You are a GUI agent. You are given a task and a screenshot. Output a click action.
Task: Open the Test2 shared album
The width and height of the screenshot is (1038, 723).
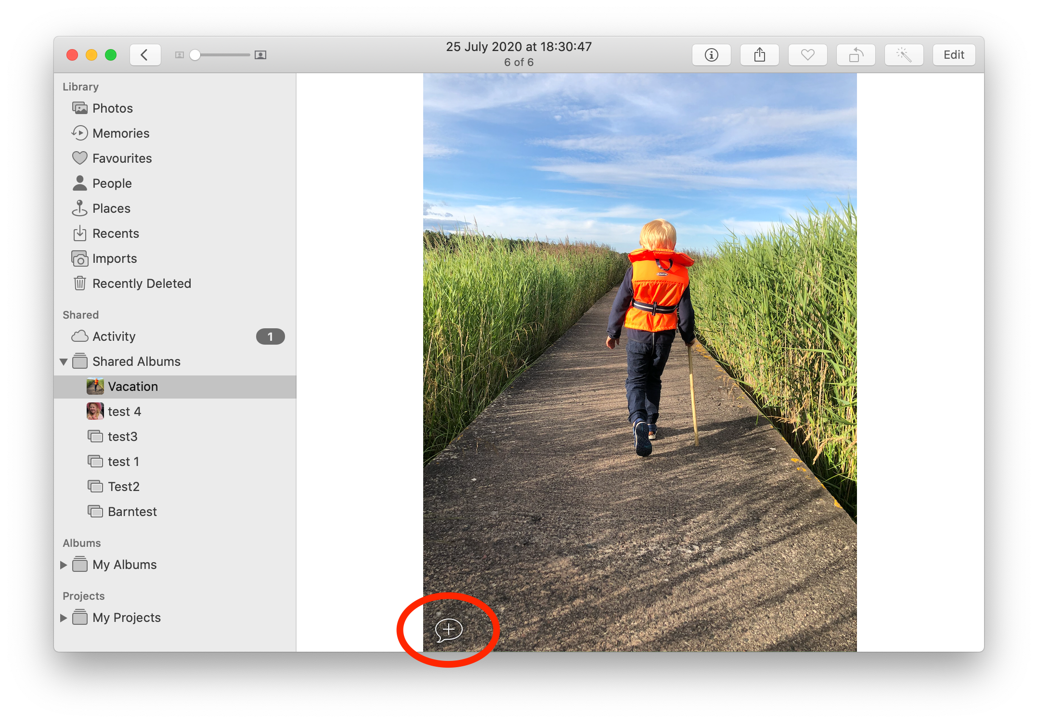tap(175, 487)
